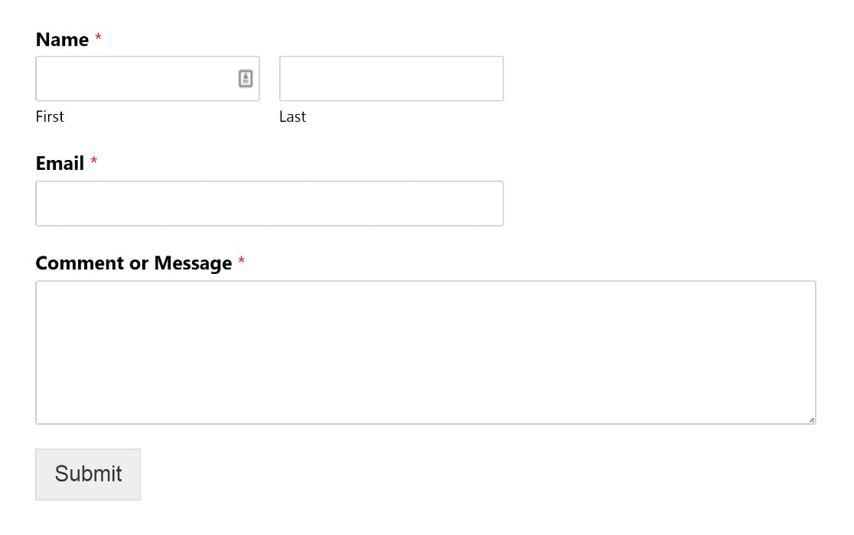Image resolution: width=854 pixels, height=535 pixels.
Task: Click the red asterisk beside Name
Action: coord(98,37)
